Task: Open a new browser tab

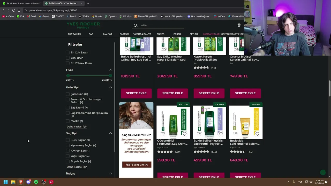Action: (x=88, y=3)
